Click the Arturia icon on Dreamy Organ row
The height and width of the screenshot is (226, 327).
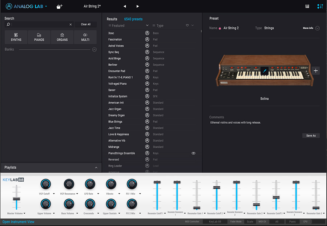tap(147, 115)
